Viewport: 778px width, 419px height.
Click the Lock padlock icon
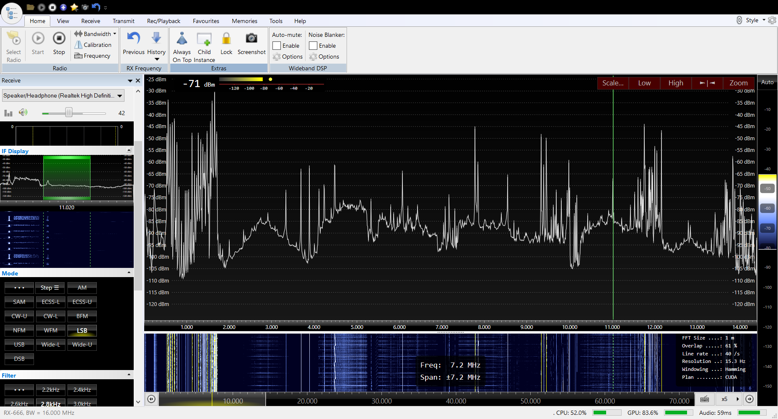(x=226, y=39)
